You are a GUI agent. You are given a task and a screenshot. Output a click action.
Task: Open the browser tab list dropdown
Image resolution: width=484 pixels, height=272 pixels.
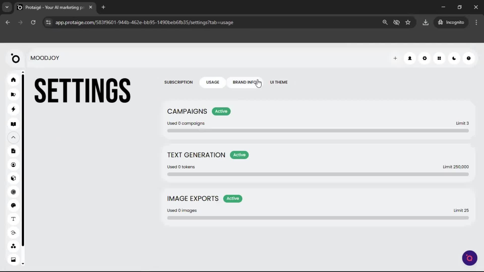click(x=7, y=7)
